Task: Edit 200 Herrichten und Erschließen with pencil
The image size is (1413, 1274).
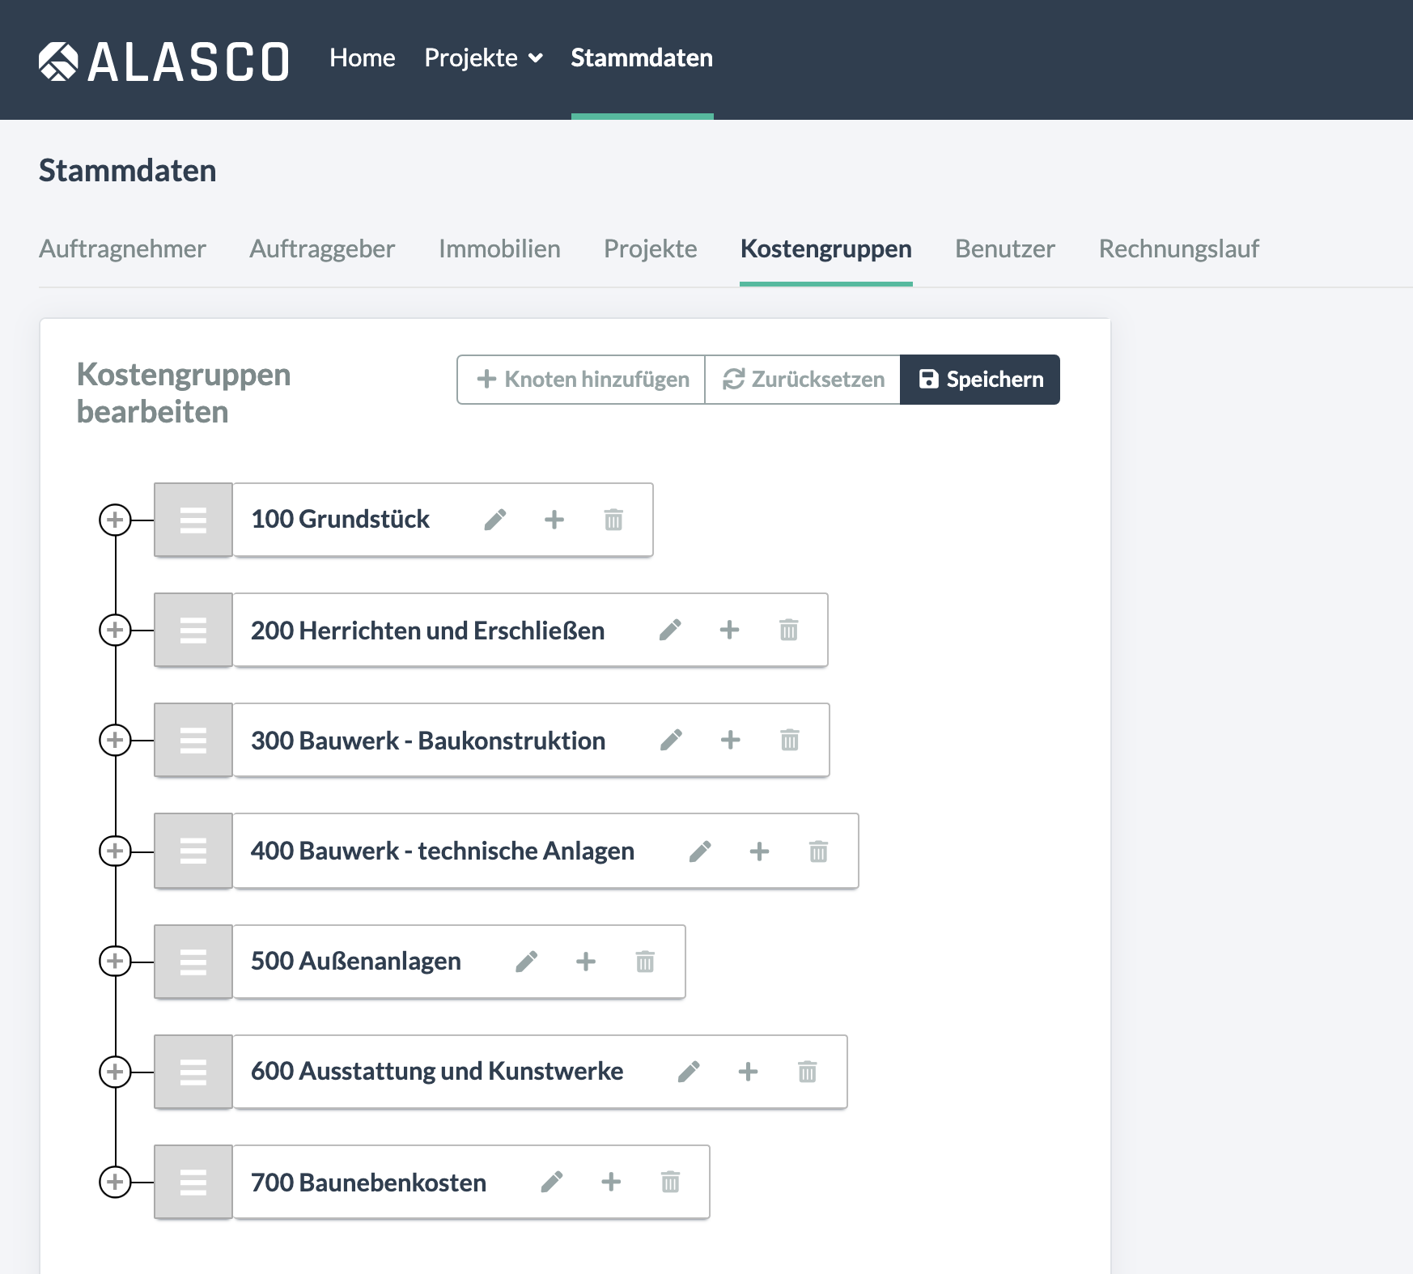Action: pos(670,630)
